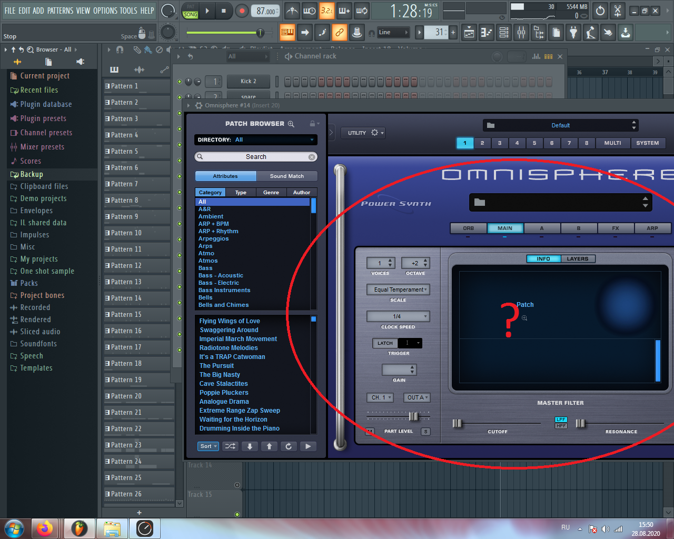The width and height of the screenshot is (674, 539).
Task: Open the FILE menu
Action: (10, 11)
